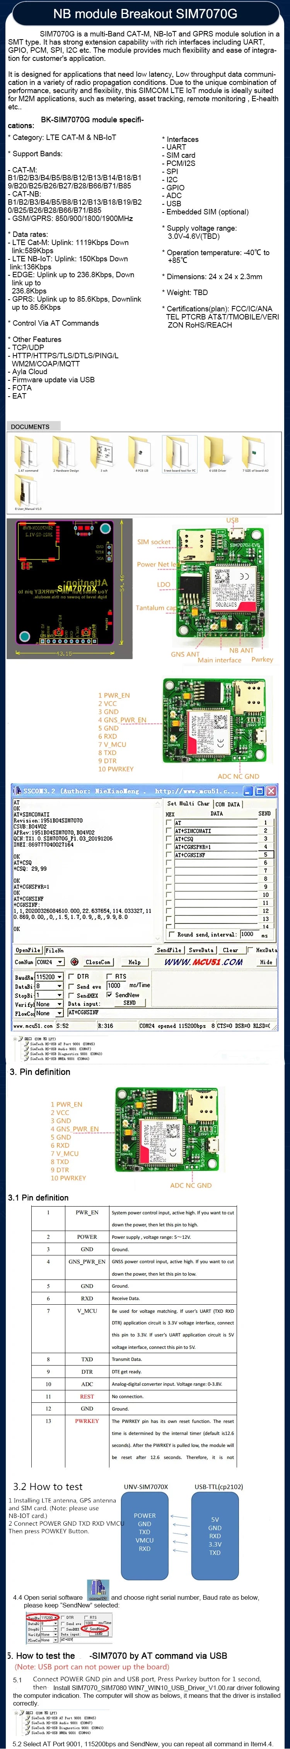Viewport: 290px width, 1749px height.
Task: Click row 2 send button for AT+SIMCOMATI
Action: [266, 830]
